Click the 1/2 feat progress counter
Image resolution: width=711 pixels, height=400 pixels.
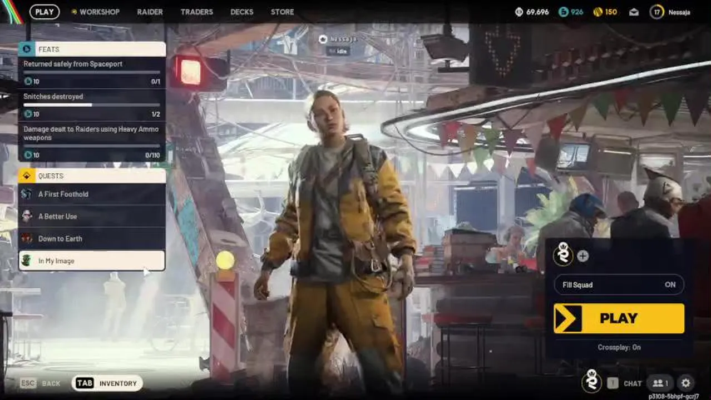coord(155,114)
